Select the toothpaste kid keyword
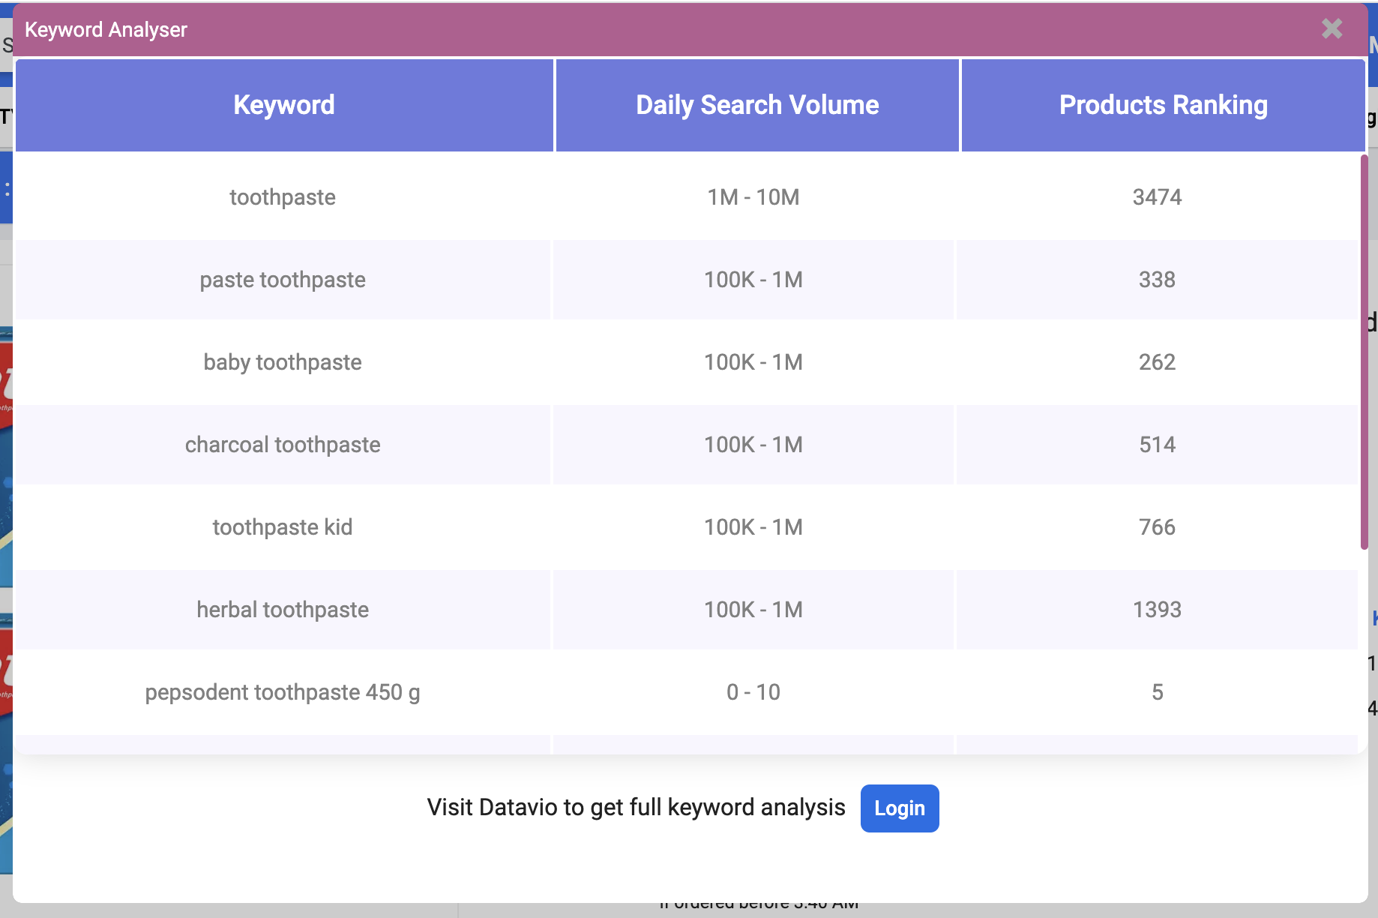Viewport: 1378px width, 918px height. 283,527
